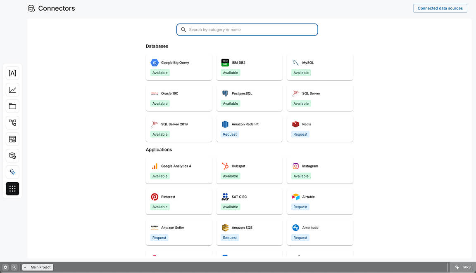Click the Oracle 19C logo
Screen dimensions: 476x273
click(155, 93)
